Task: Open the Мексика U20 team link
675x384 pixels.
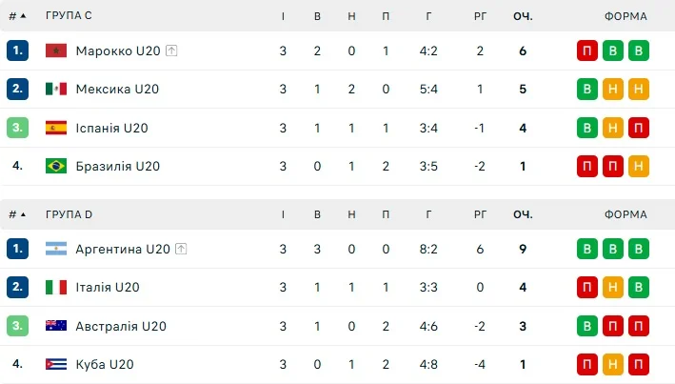Action: point(117,89)
